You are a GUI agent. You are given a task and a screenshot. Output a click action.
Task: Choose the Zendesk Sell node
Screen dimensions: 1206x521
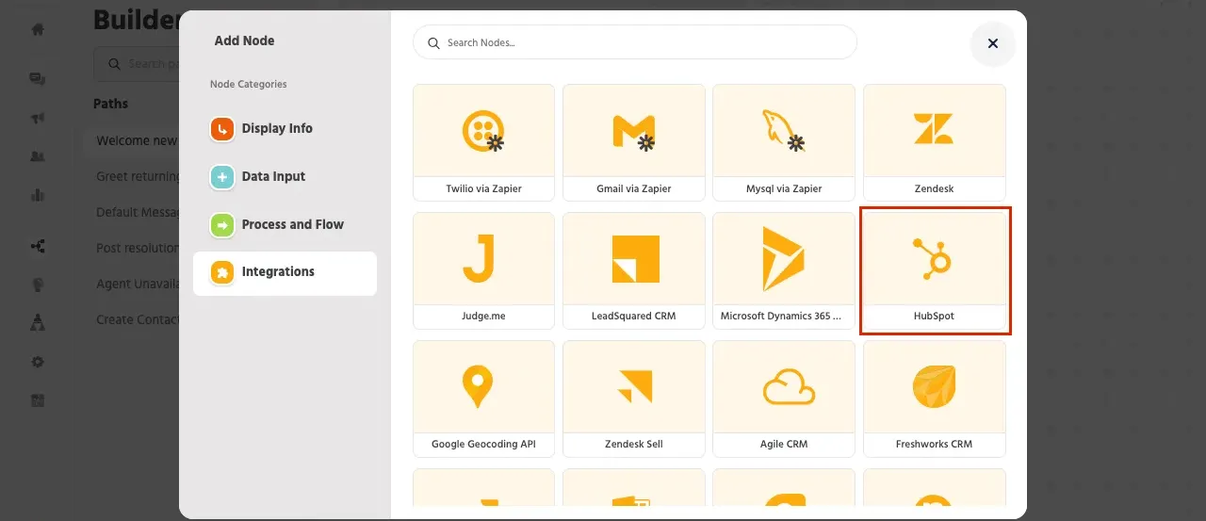(x=633, y=399)
